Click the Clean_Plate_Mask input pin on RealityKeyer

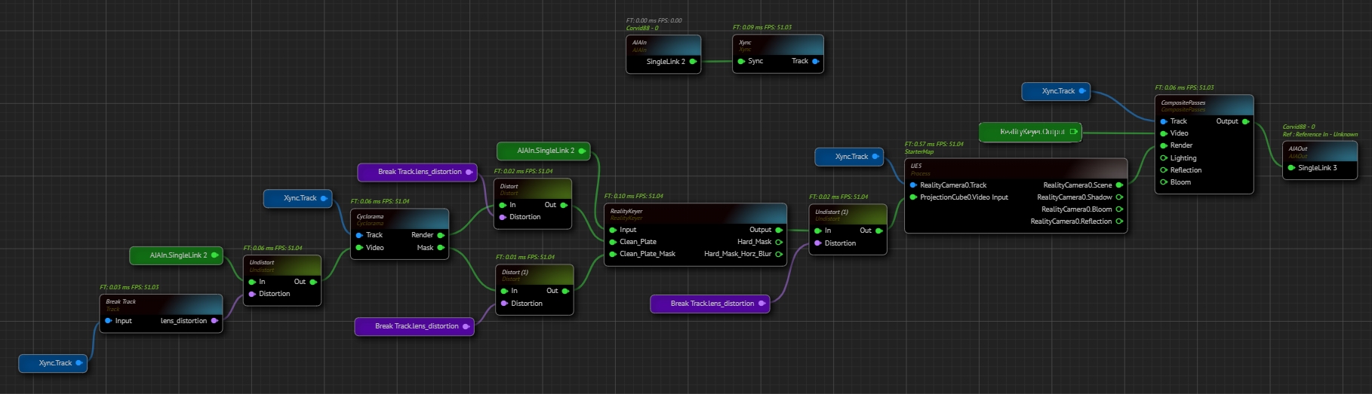tap(613, 254)
